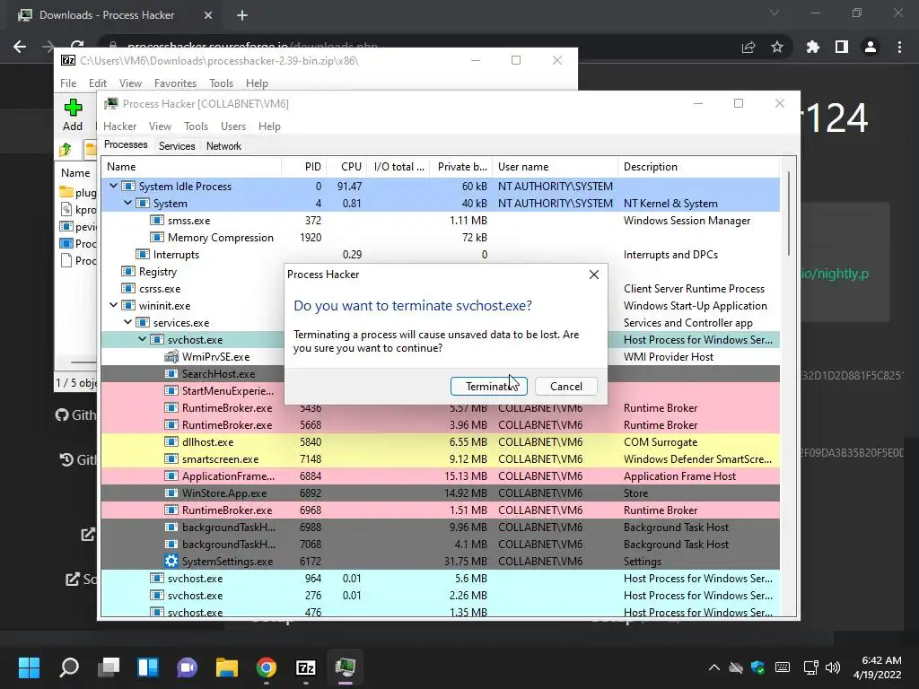This screenshot has width=919, height=689.
Task: Sort processes by Name column
Action: click(191, 167)
